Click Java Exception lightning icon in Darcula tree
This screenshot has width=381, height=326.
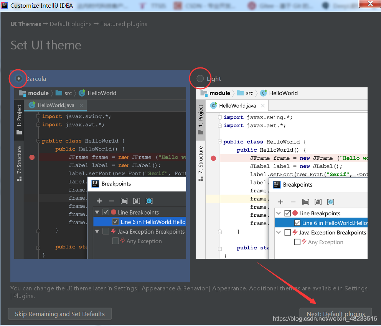tap(114, 231)
